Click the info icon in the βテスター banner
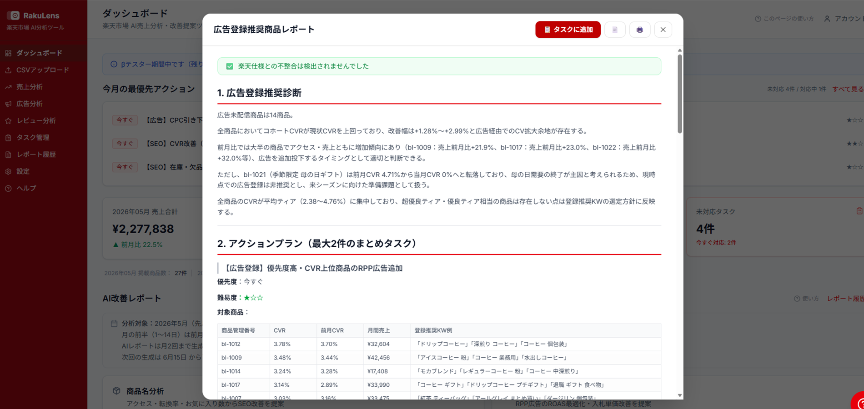 (x=114, y=64)
